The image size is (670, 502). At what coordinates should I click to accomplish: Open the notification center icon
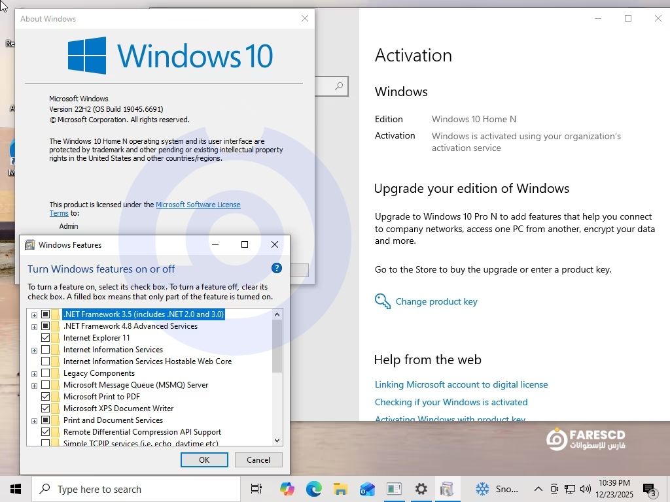[649, 489]
